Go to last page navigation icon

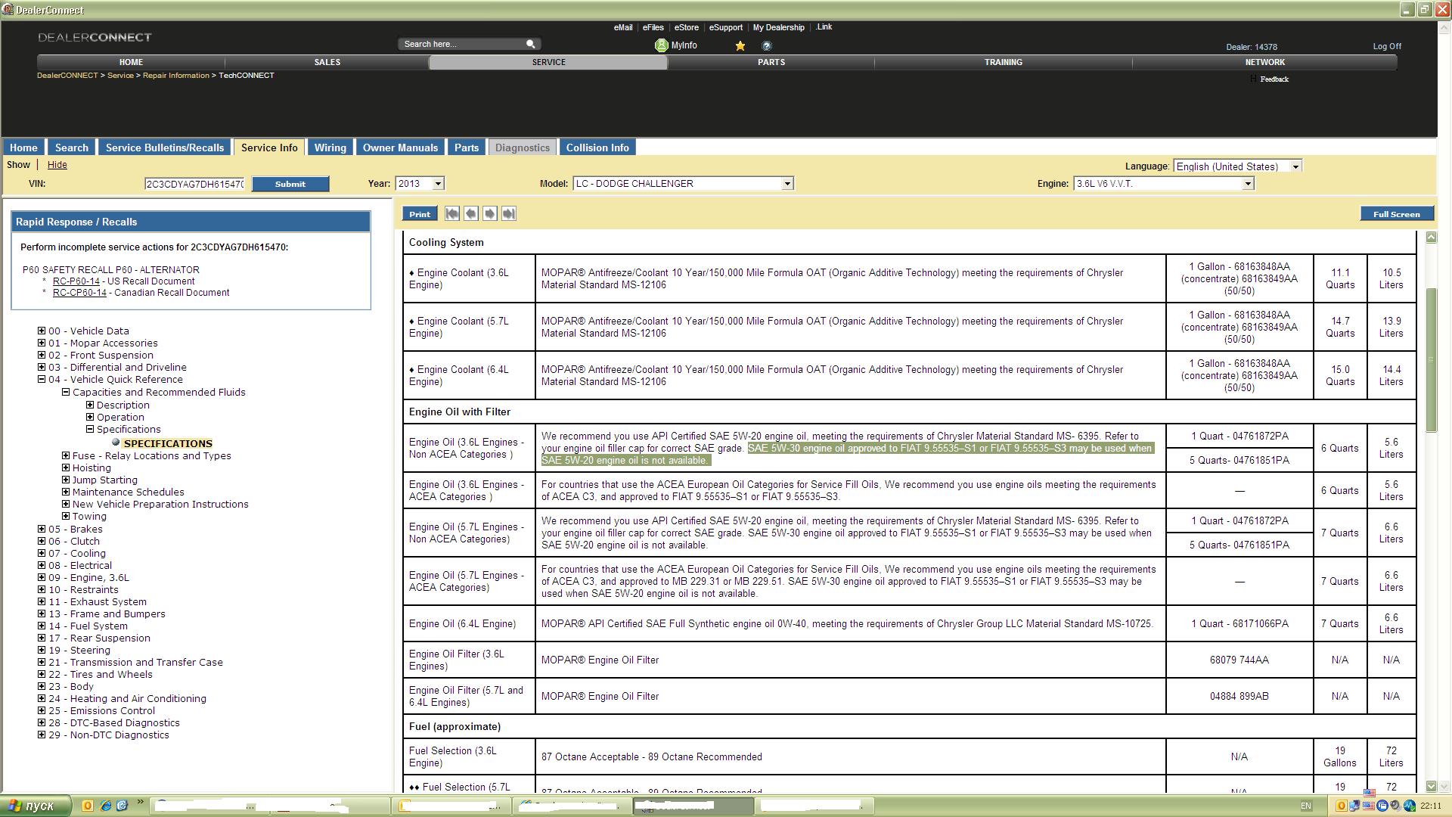coord(509,214)
